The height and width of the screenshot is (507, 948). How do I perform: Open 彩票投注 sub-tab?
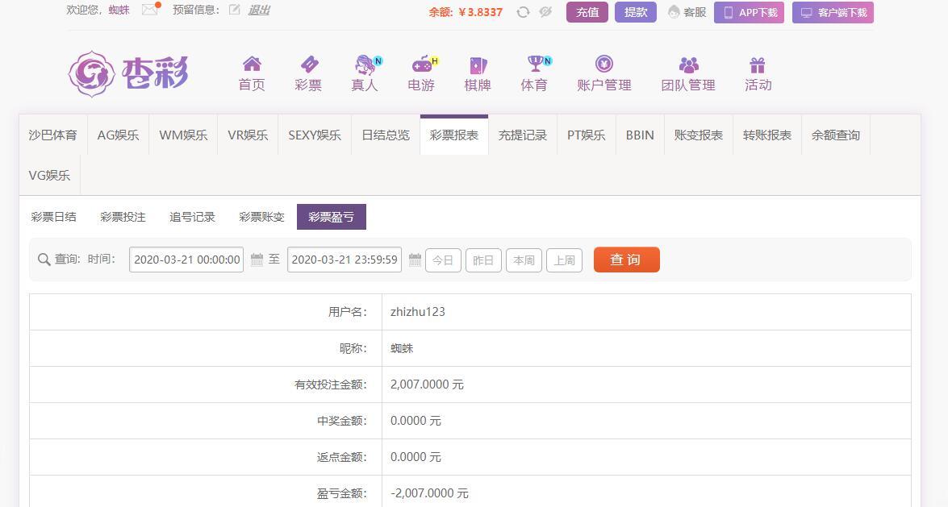(123, 217)
